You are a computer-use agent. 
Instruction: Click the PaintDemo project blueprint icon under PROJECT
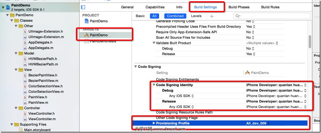(x=87, y=21)
